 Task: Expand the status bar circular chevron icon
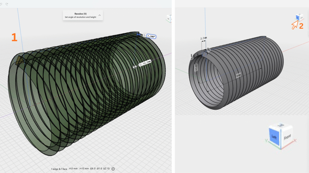[x=113, y=169]
